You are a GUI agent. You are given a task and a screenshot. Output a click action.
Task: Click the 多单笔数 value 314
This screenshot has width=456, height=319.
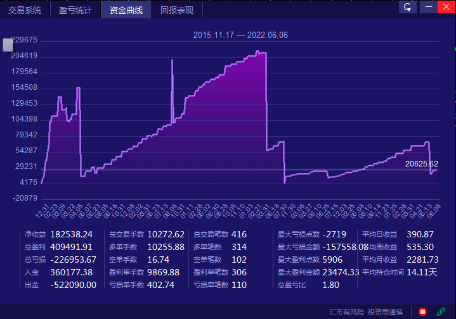coord(239,247)
